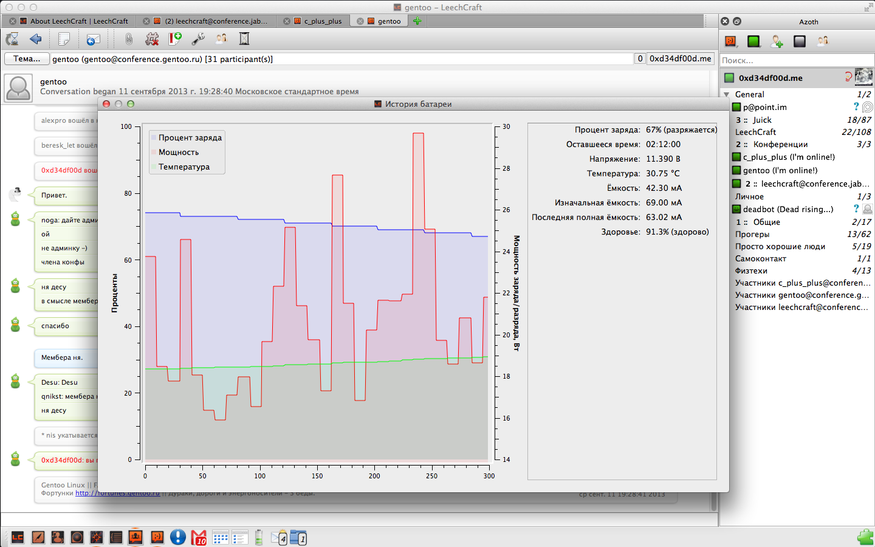Open a new tab with green plus
This screenshot has height=547, width=875.
(x=417, y=21)
